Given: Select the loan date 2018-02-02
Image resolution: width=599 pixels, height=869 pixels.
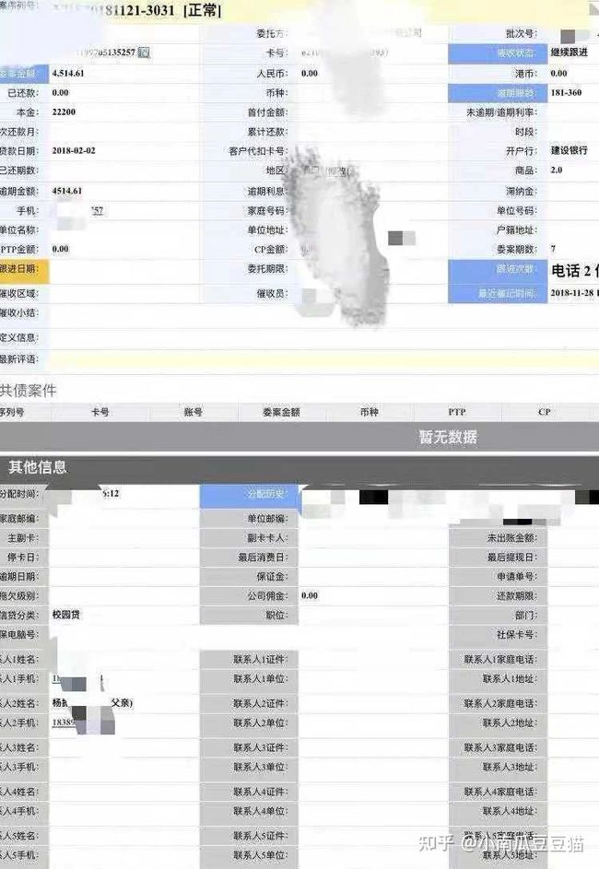Looking at the screenshot, I should click(74, 151).
